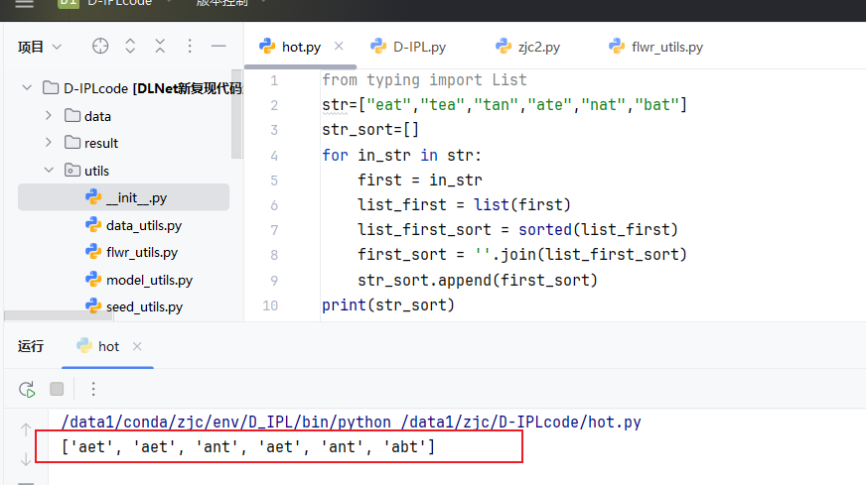Click the project tree vertical scrollbar
The height and width of the screenshot is (485, 866).
236,114
